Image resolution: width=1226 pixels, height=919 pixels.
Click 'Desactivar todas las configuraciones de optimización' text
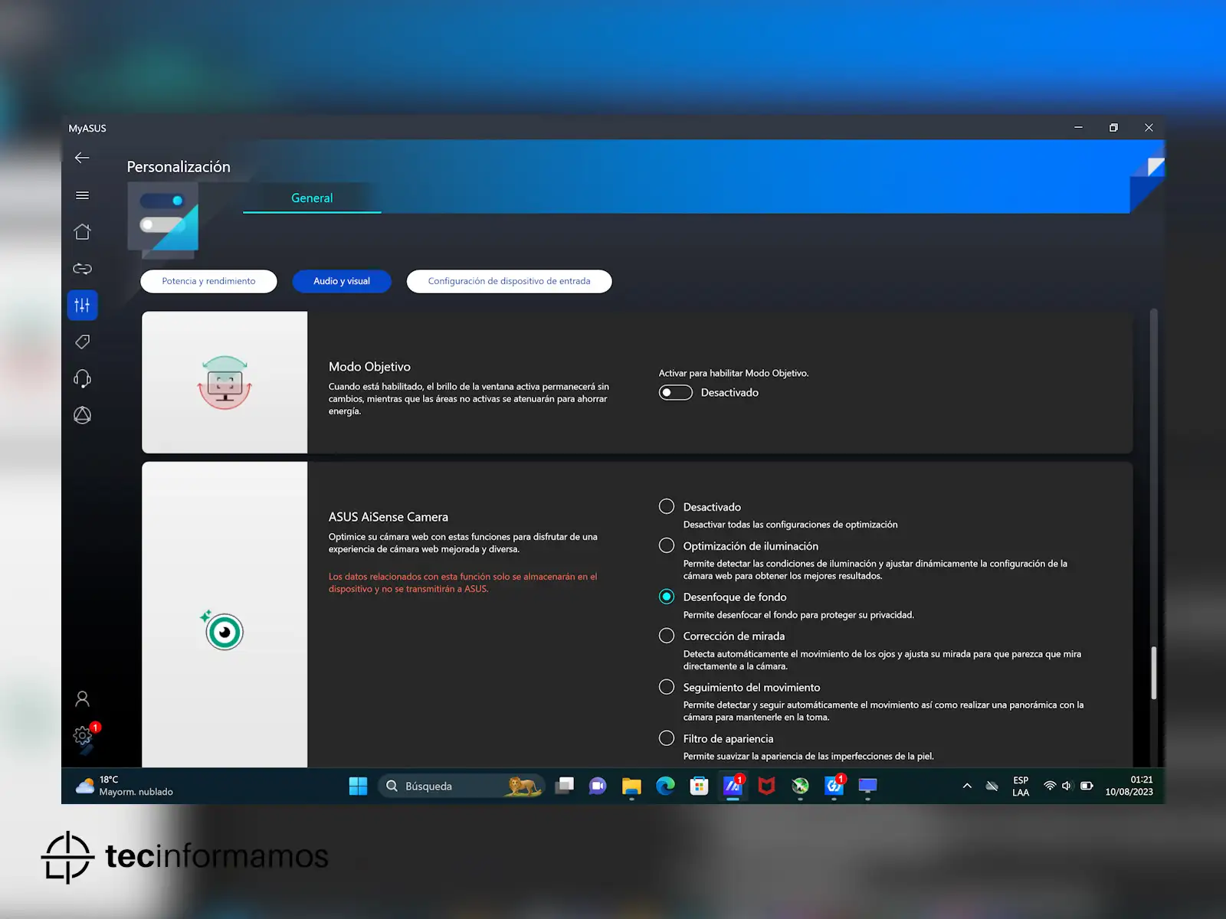(790, 525)
